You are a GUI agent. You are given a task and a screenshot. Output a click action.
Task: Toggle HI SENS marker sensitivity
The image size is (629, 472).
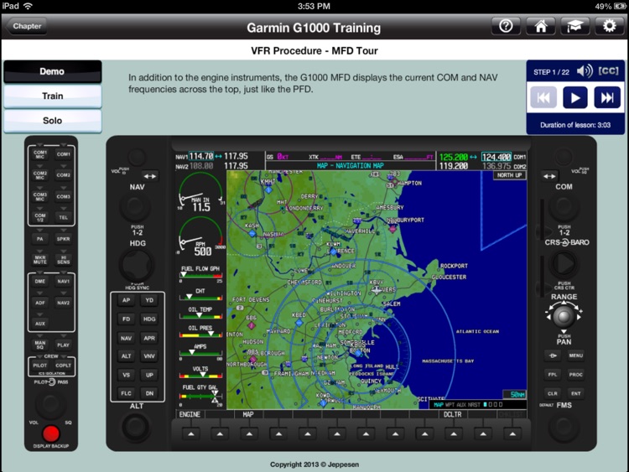(x=64, y=259)
